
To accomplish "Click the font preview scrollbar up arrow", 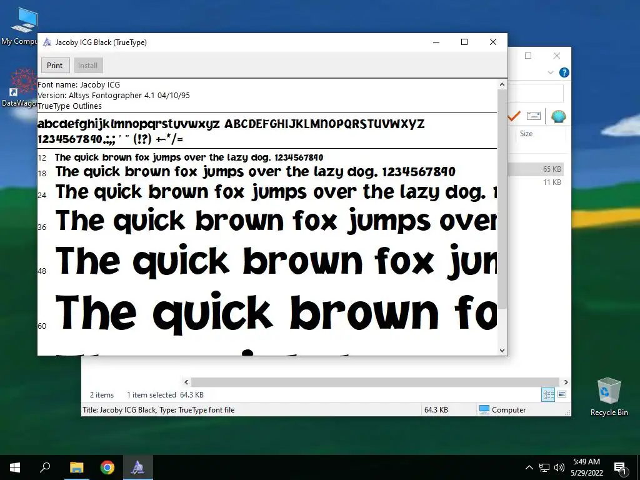I will [502, 84].
